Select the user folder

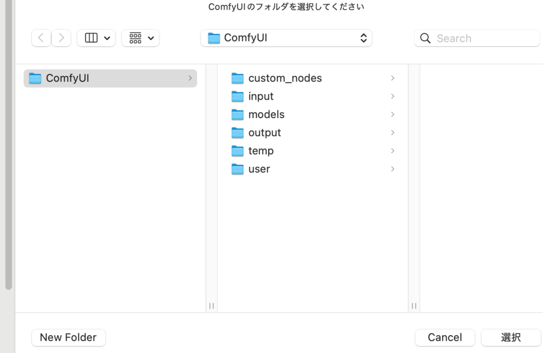pyautogui.click(x=313, y=169)
